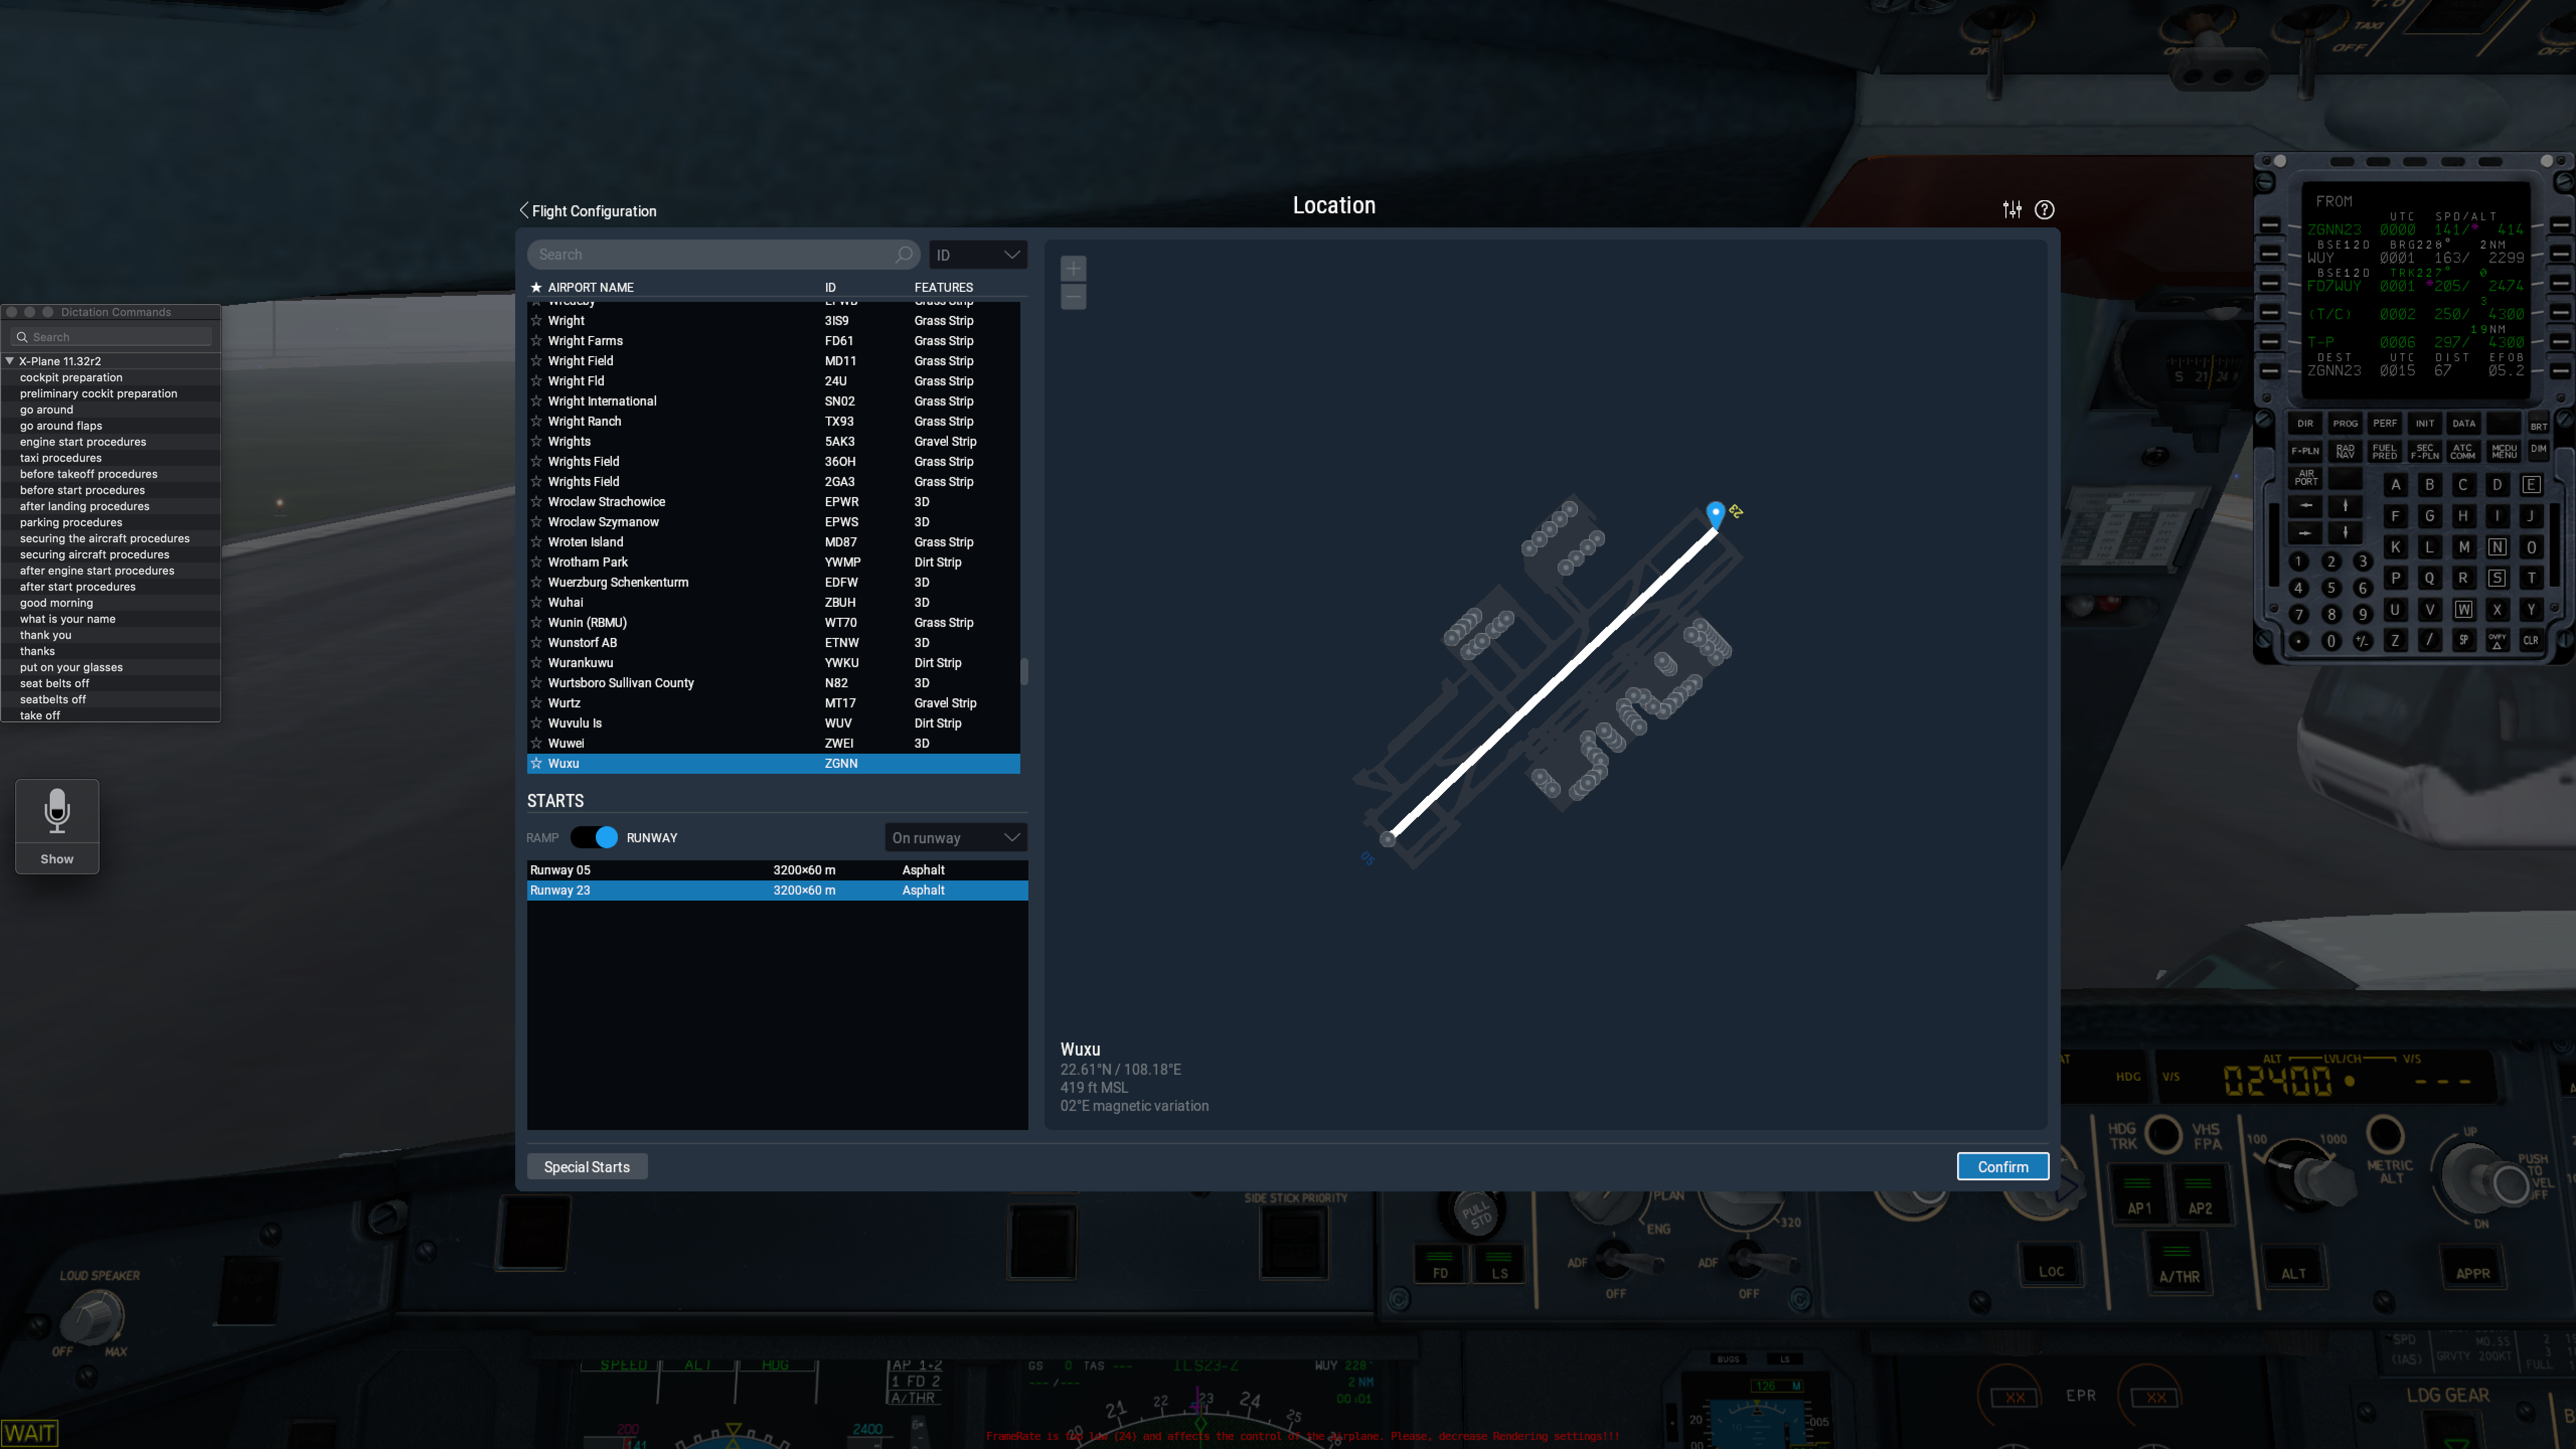Go back via Flight Configuration arrow
Screen dimensions: 2576x1449
point(524,210)
